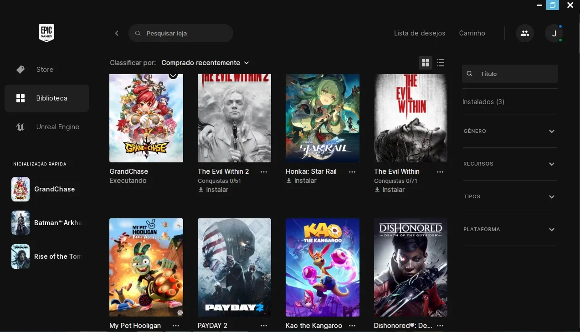The image size is (580, 332).
Task: Open the J account profile avatar
Action: (554, 33)
